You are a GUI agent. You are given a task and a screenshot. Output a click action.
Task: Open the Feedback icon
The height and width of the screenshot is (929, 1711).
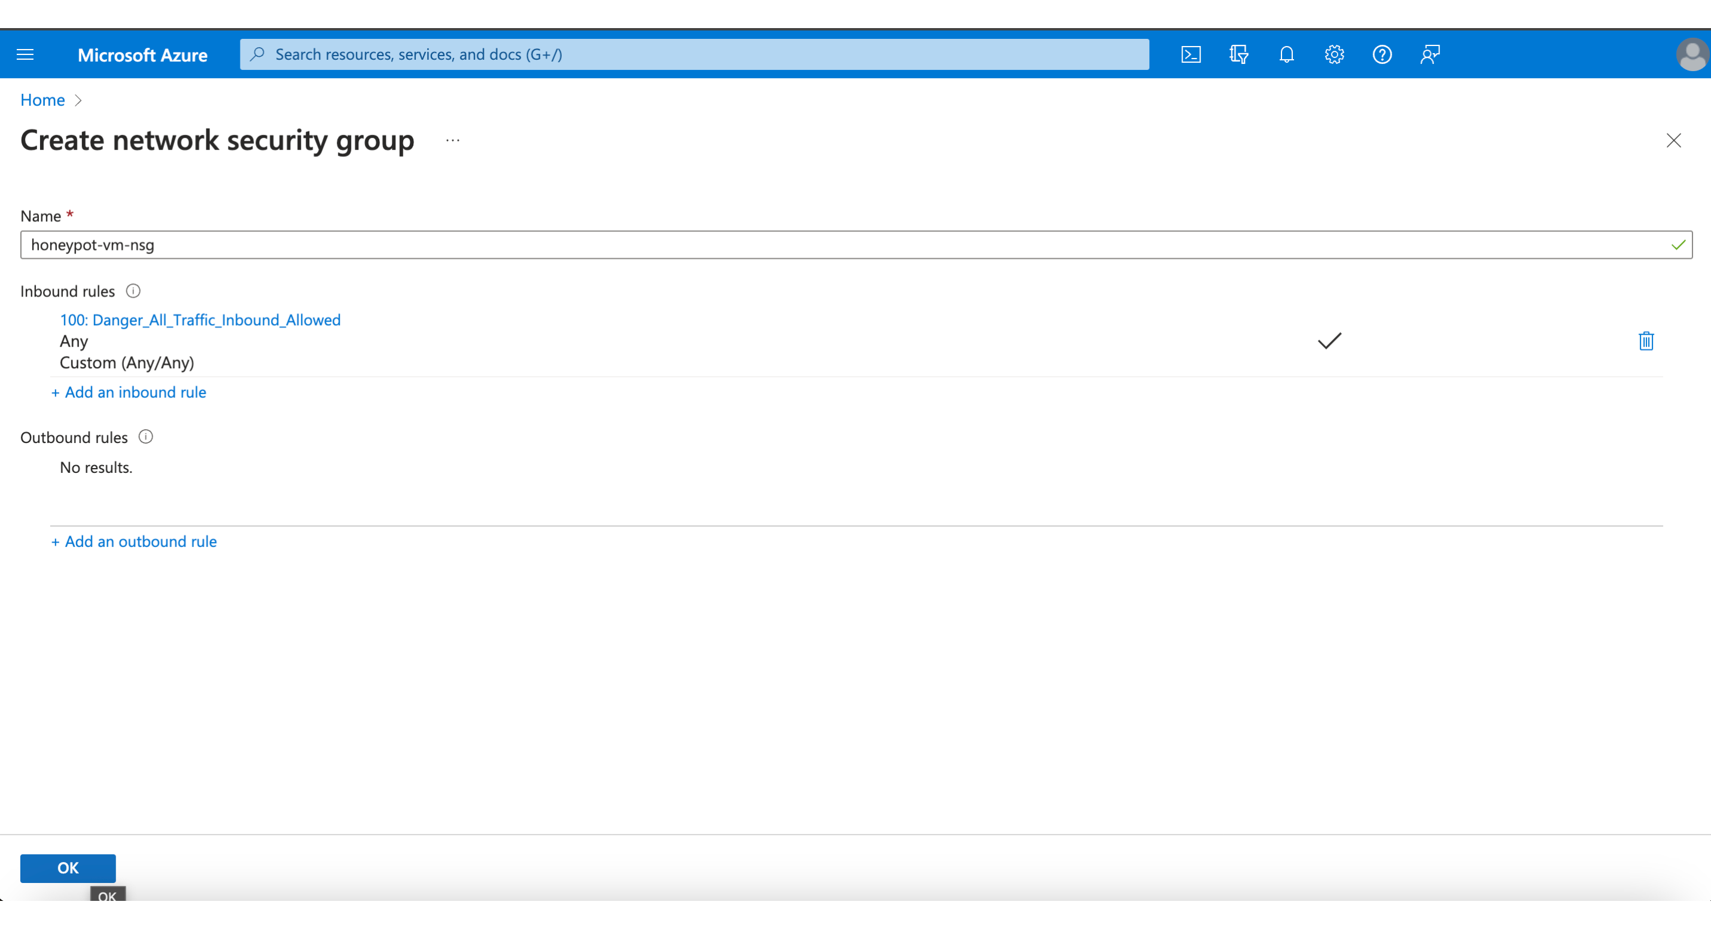pos(1429,54)
